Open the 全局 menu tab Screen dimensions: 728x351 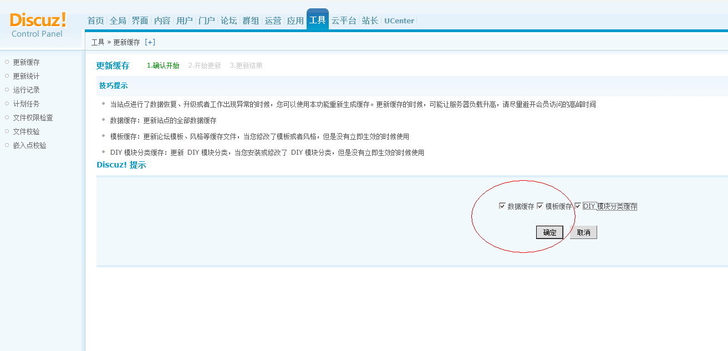coord(118,21)
